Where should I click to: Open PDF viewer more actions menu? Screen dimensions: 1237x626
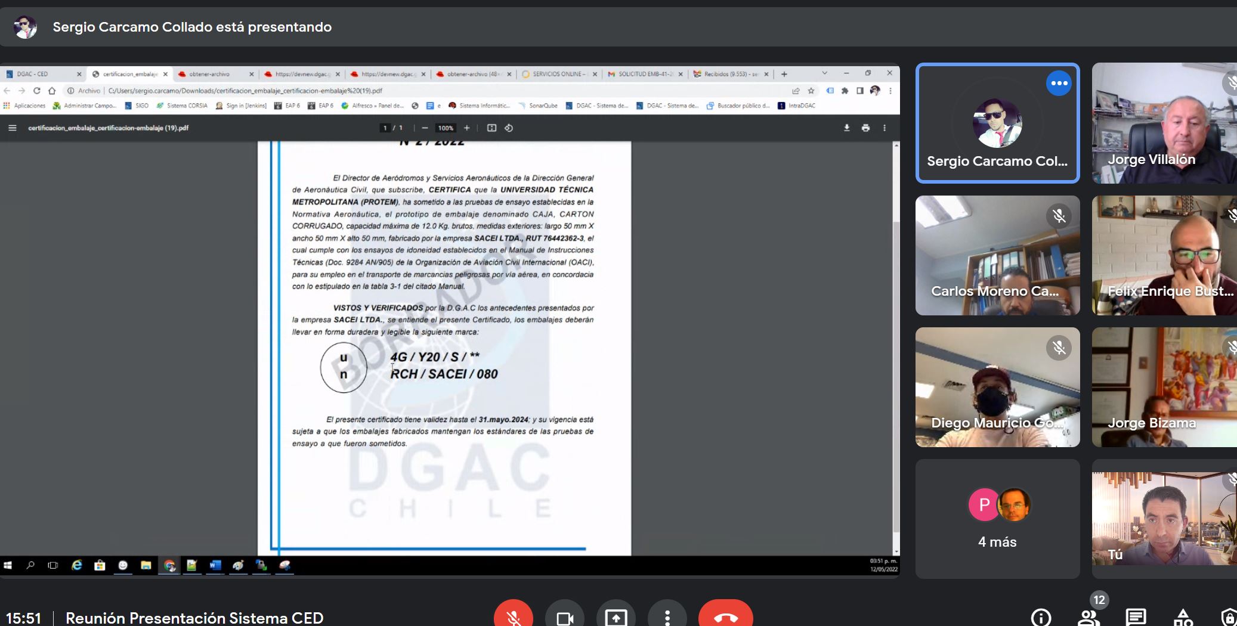click(885, 128)
